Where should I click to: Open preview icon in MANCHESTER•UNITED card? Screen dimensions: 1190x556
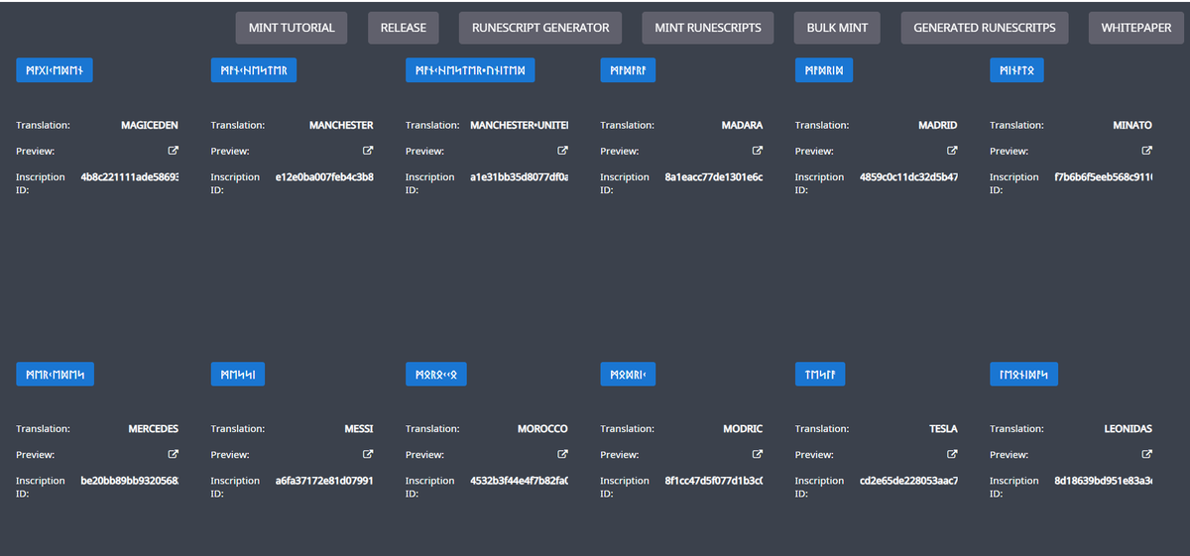click(x=562, y=151)
